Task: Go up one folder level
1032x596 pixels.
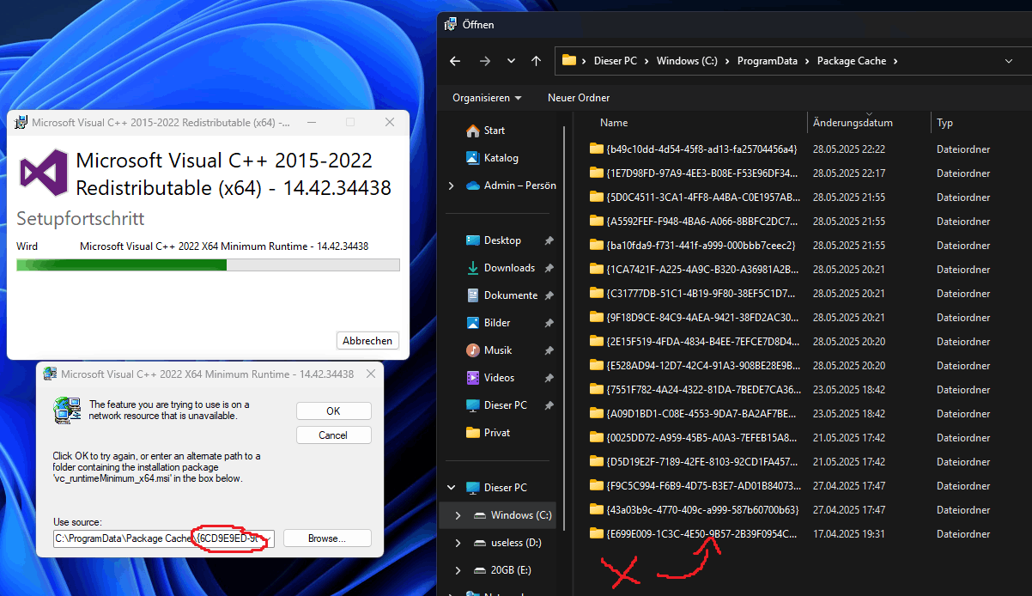Action: [536, 61]
